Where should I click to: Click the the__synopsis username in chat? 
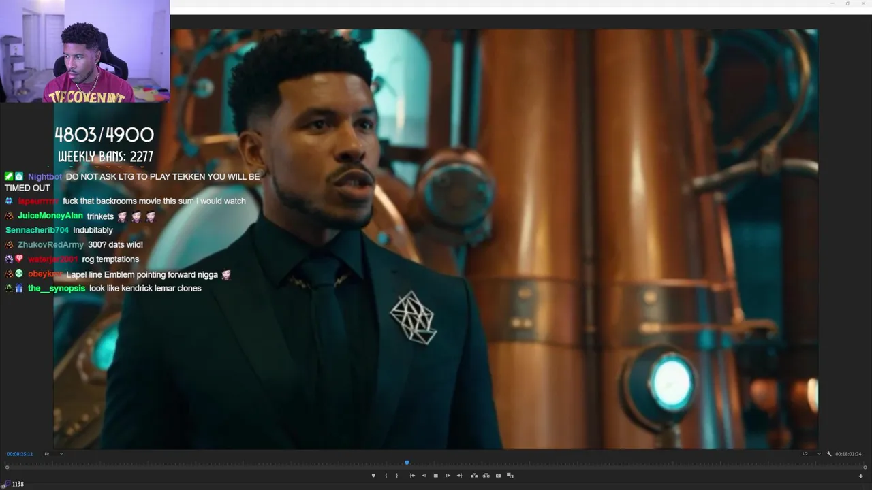pos(57,289)
